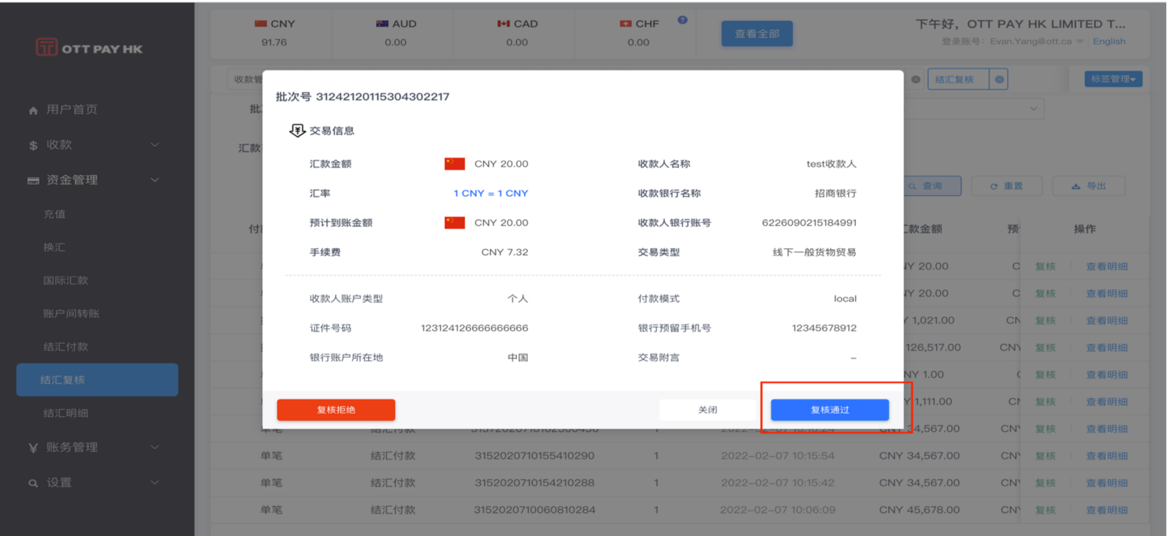The height and width of the screenshot is (536, 1167).
Task: Click the home icon beside 用户首页
Action: coord(33,110)
